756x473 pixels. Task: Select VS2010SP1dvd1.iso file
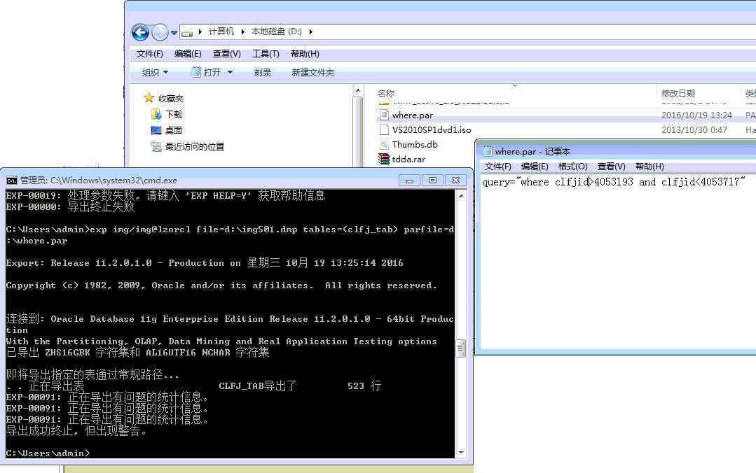point(432,130)
